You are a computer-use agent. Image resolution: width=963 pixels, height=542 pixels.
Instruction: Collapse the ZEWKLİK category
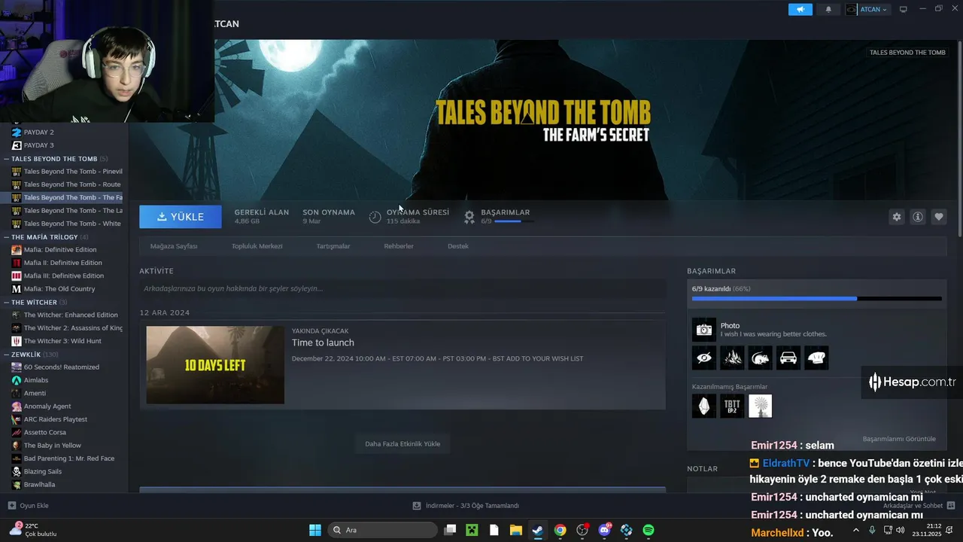point(6,355)
